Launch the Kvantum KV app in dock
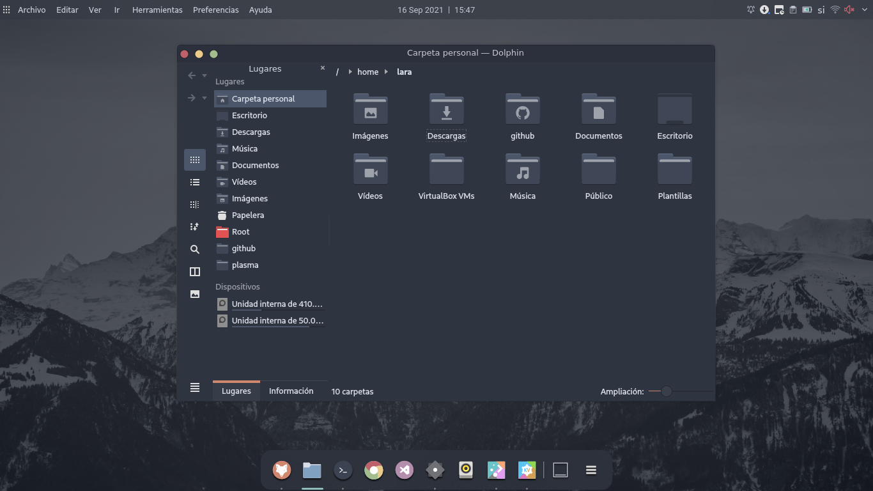Viewport: 873px width, 491px height. pos(527,471)
